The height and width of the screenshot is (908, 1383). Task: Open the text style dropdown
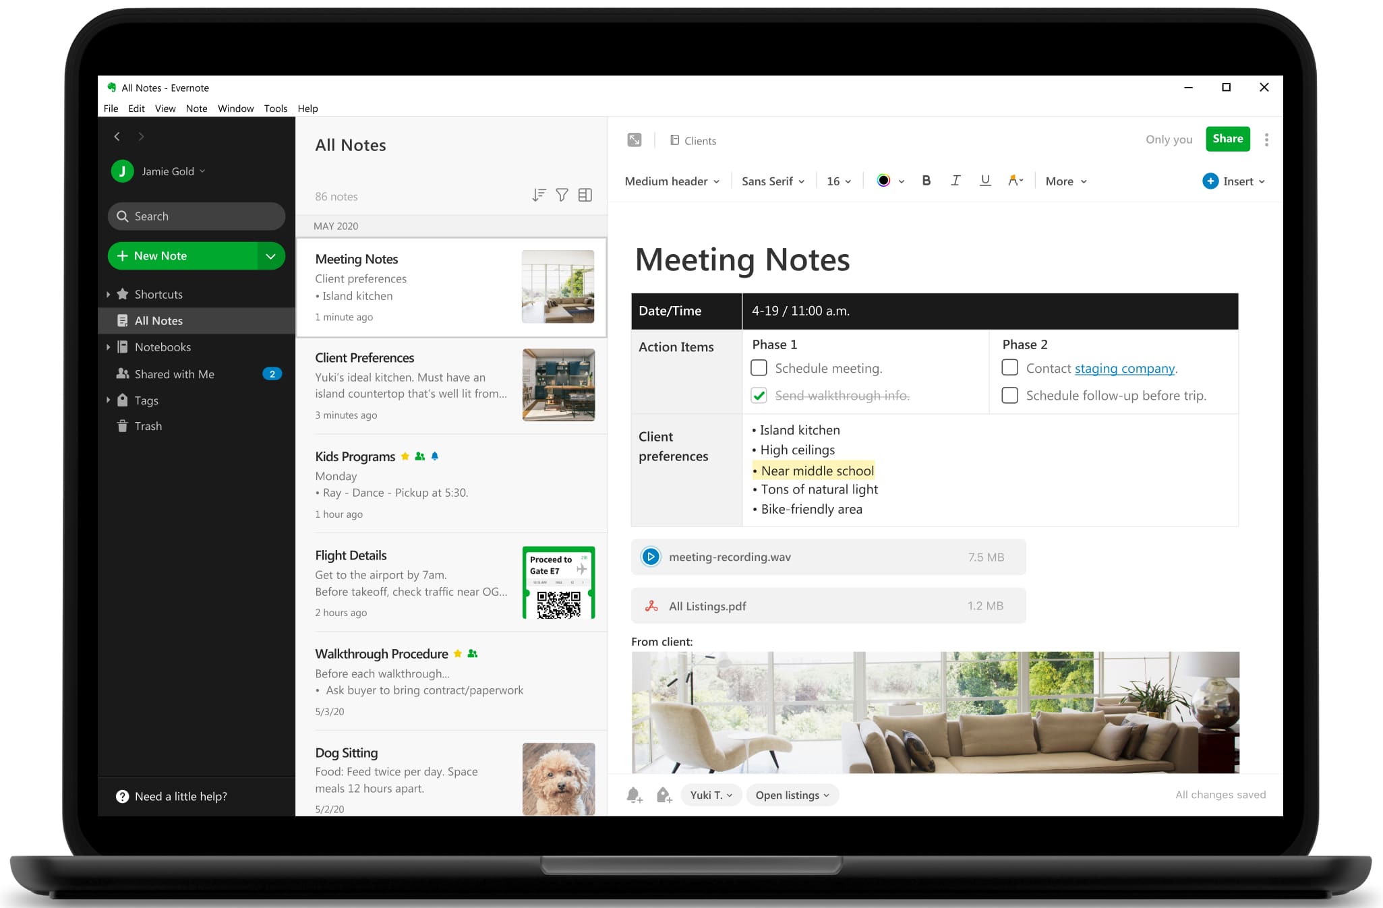[x=673, y=181]
